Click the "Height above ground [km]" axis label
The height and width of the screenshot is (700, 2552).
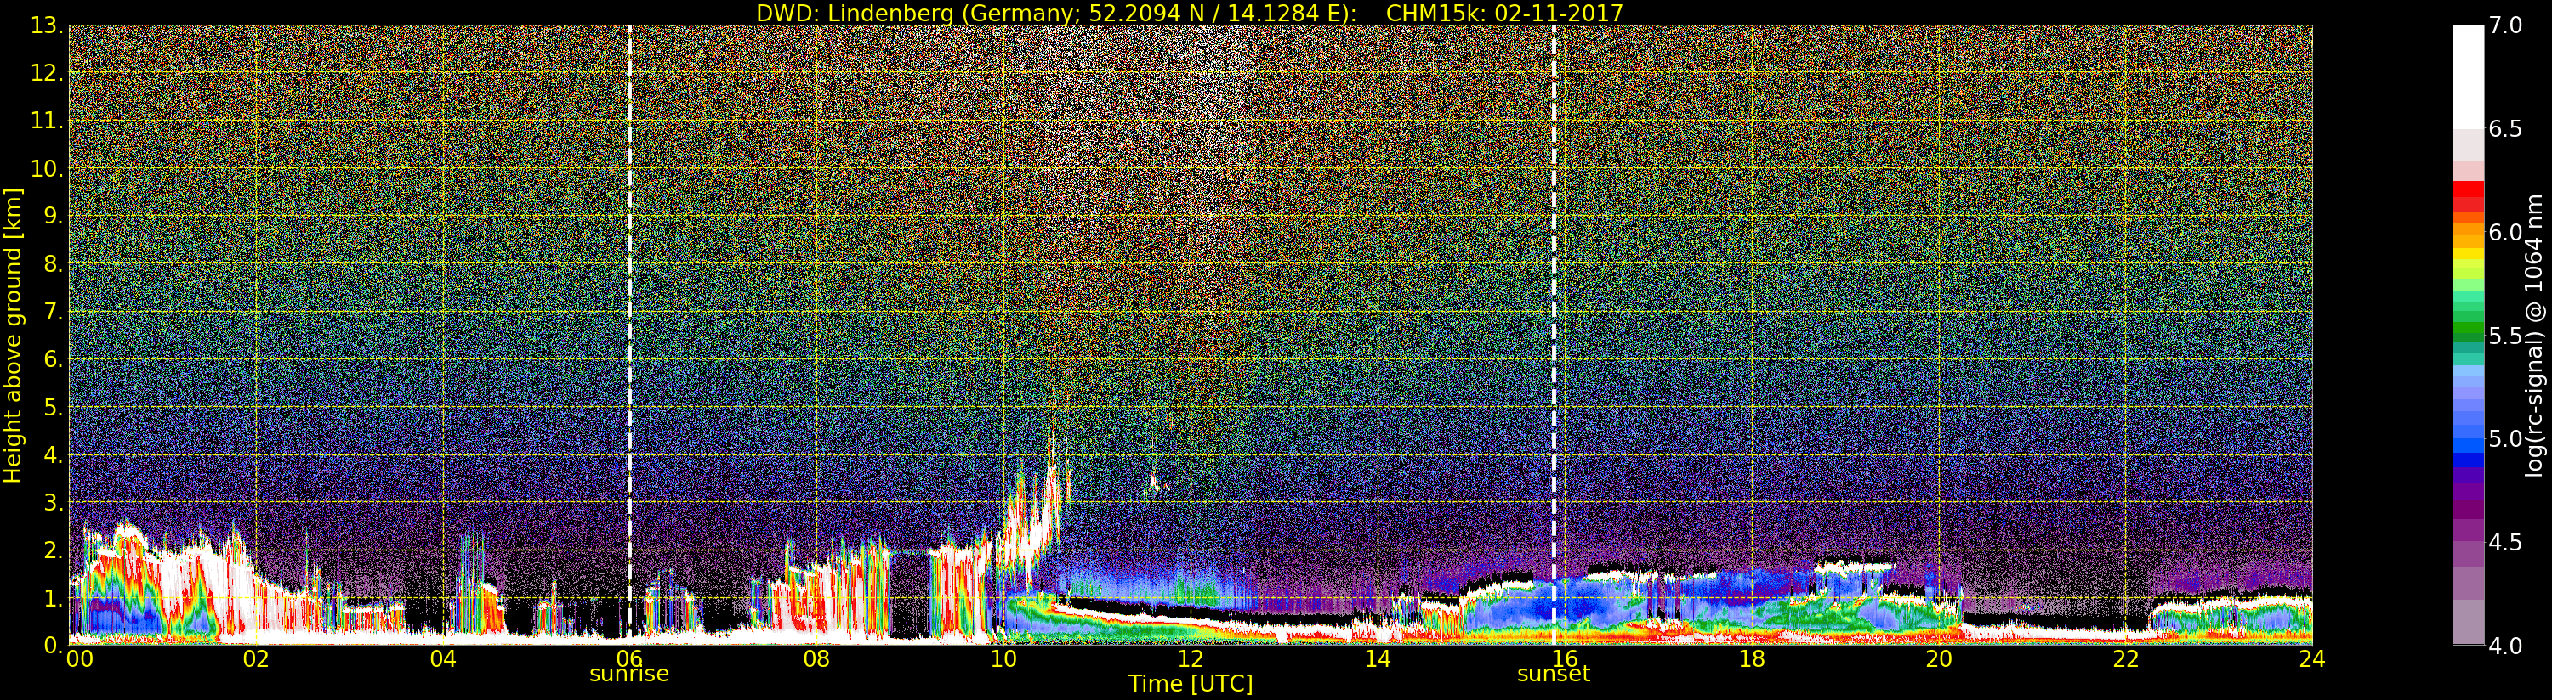(13, 335)
